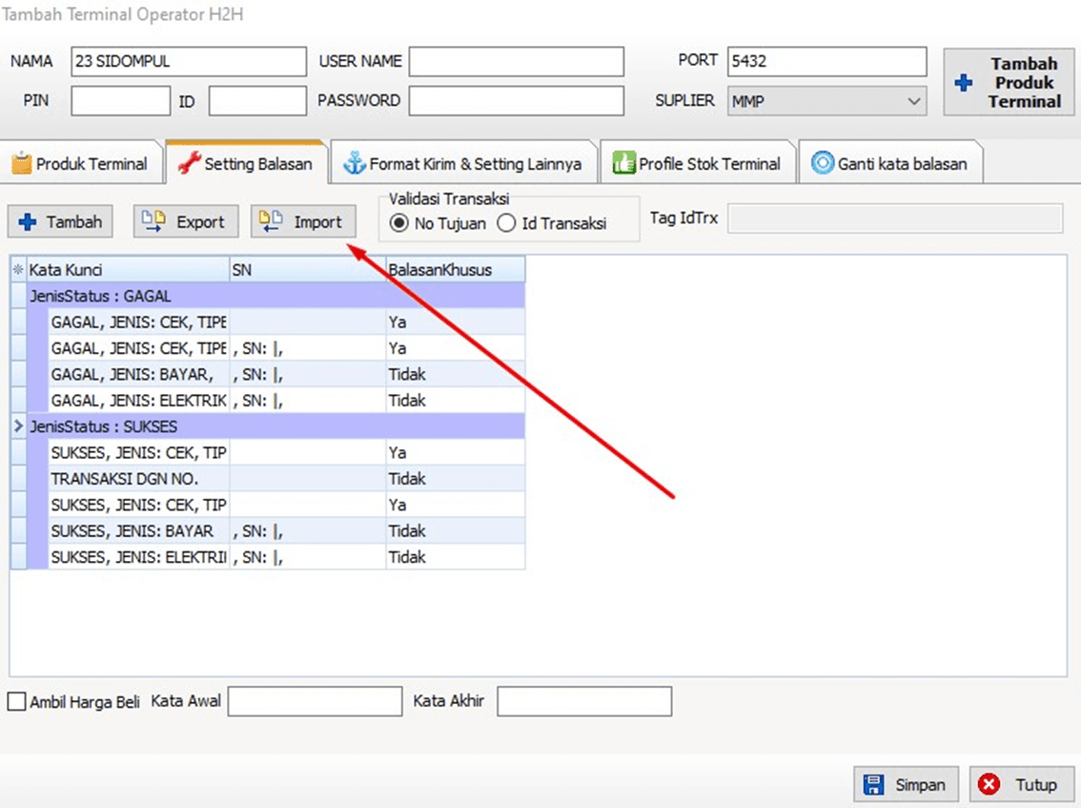Click the Kata Awal input field
The height and width of the screenshot is (808, 1081).
[315, 702]
